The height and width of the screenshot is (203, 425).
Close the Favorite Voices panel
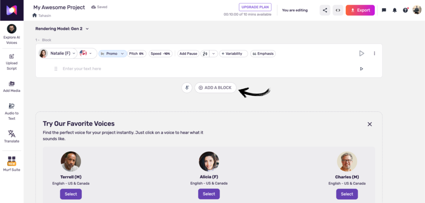point(369,124)
